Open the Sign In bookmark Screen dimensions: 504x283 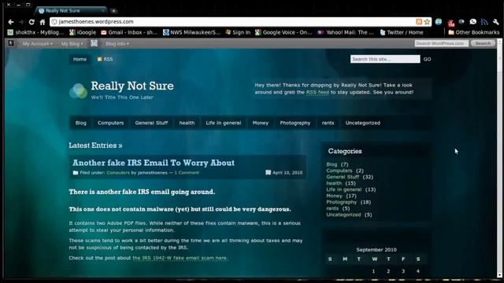tap(238, 32)
